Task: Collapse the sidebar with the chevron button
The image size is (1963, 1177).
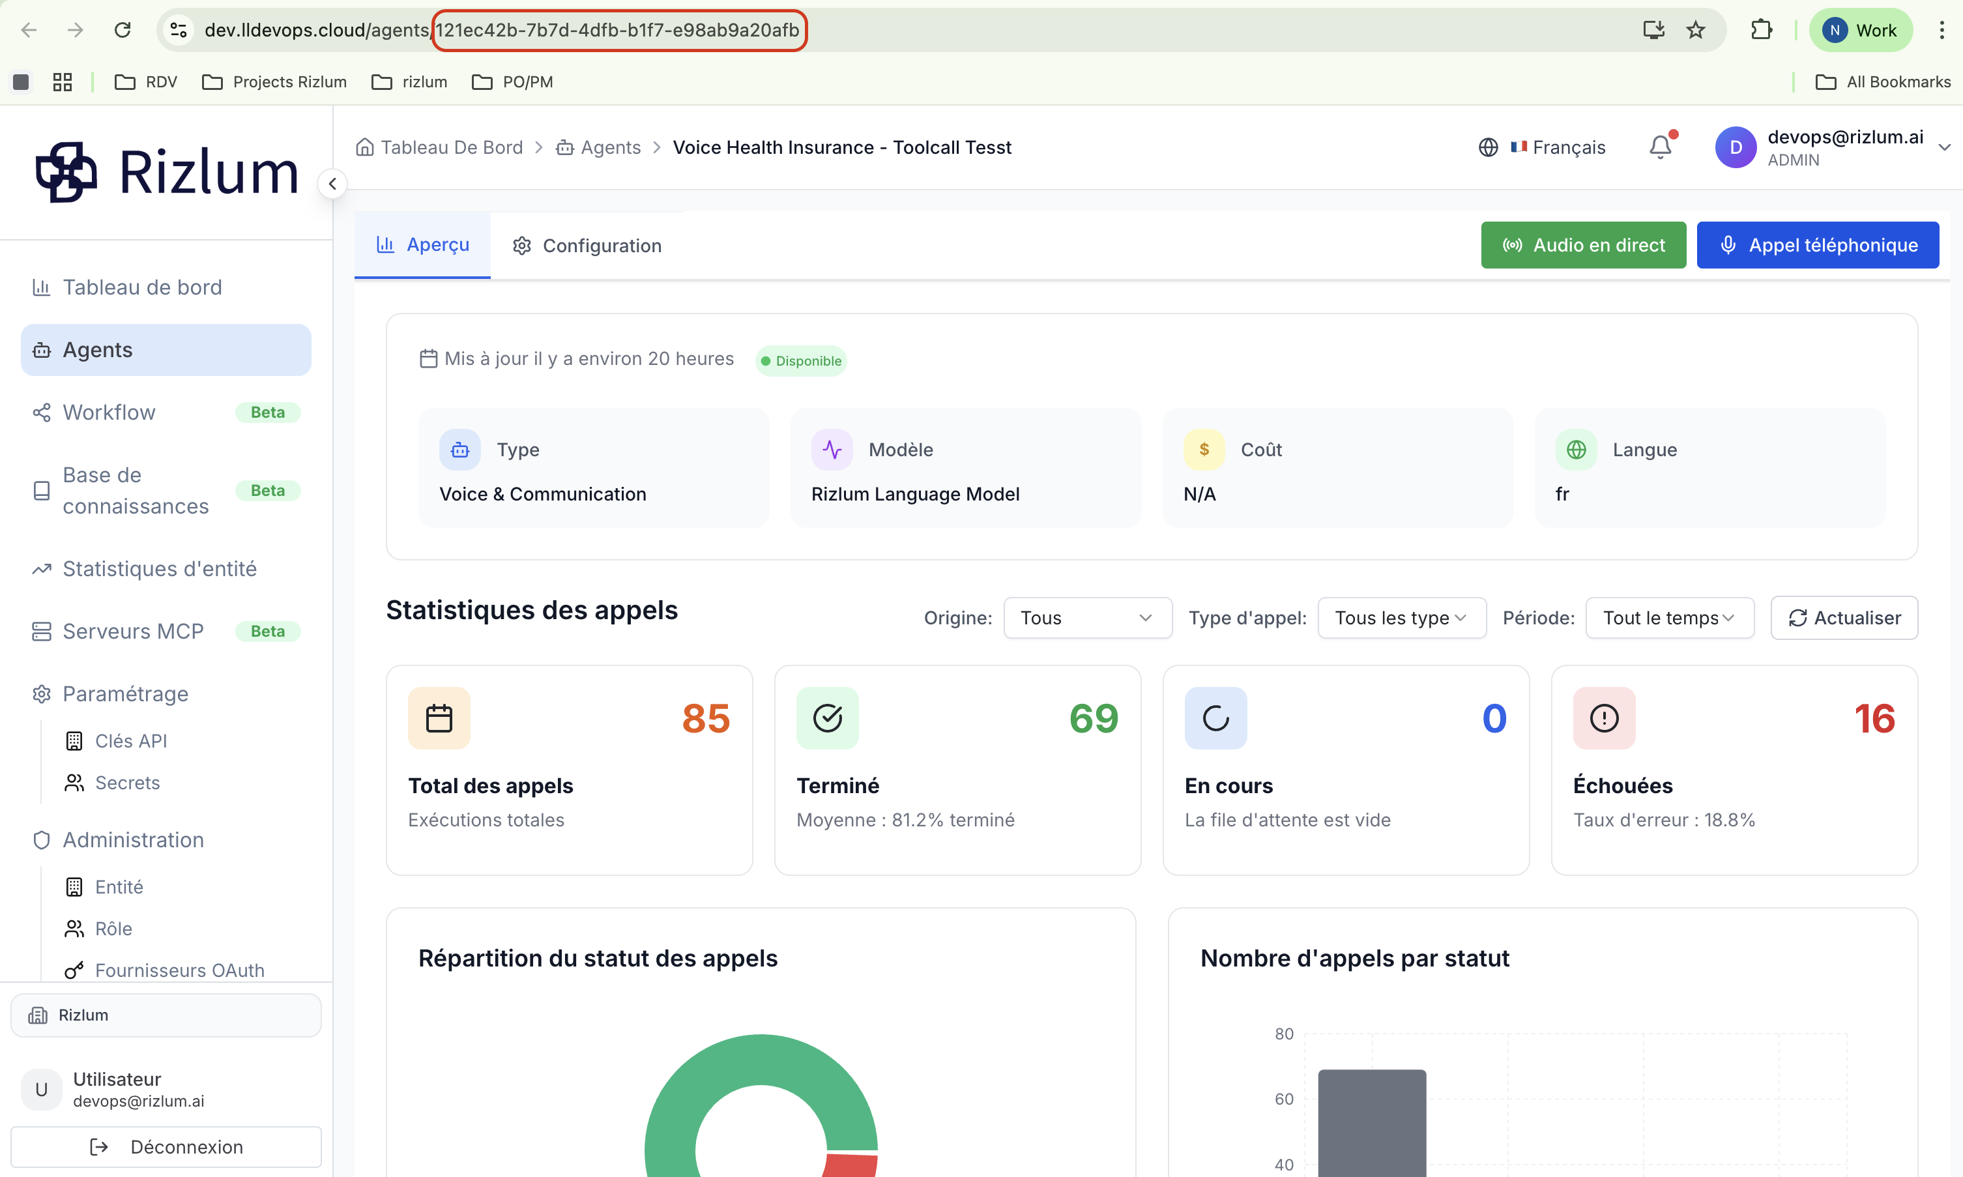Action: tap(332, 184)
